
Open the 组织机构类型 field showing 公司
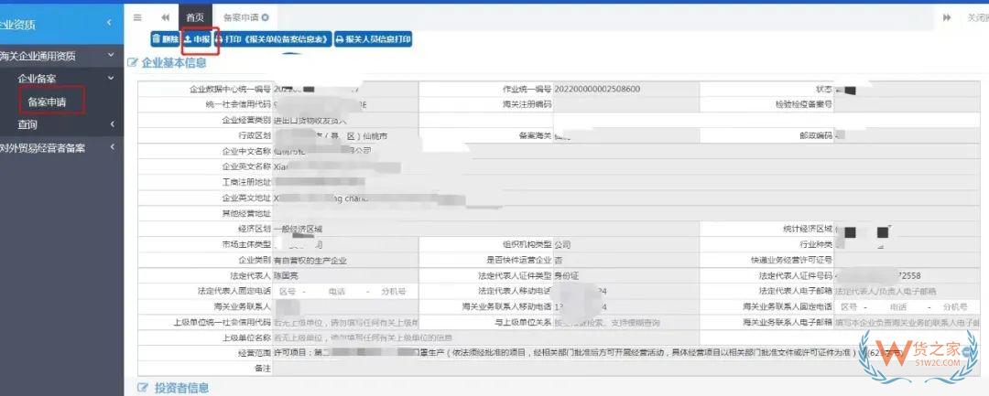coord(625,244)
